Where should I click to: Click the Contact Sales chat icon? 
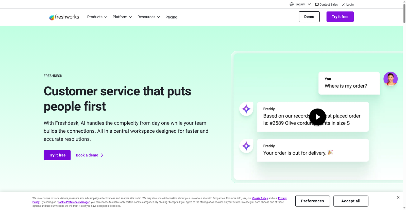click(x=317, y=5)
